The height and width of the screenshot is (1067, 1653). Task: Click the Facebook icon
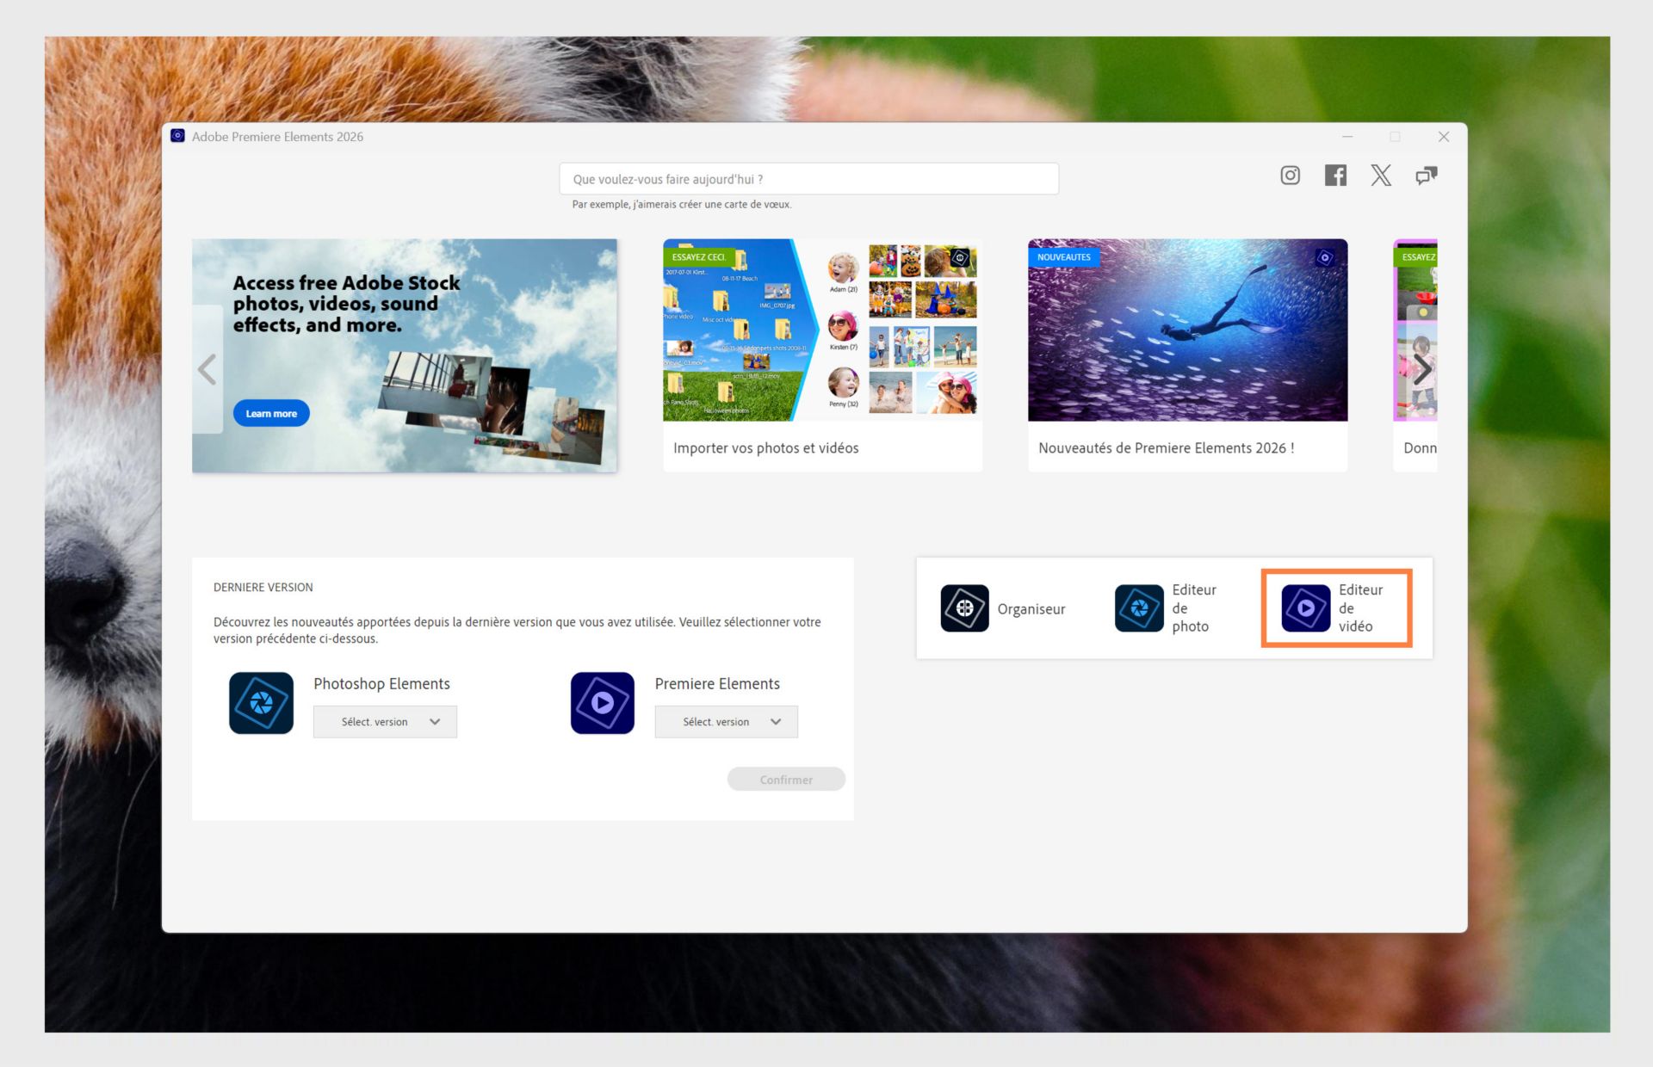point(1335,176)
